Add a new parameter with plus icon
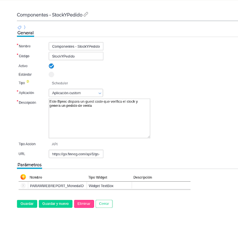This screenshot has width=238, height=230. click(23, 177)
